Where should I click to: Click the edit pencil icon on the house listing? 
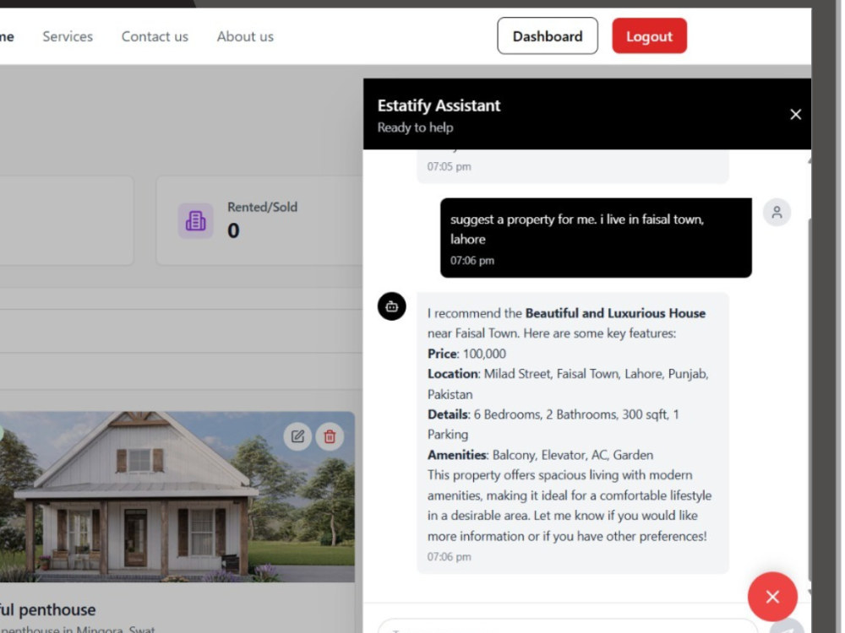pyautogui.click(x=297, y=436)
